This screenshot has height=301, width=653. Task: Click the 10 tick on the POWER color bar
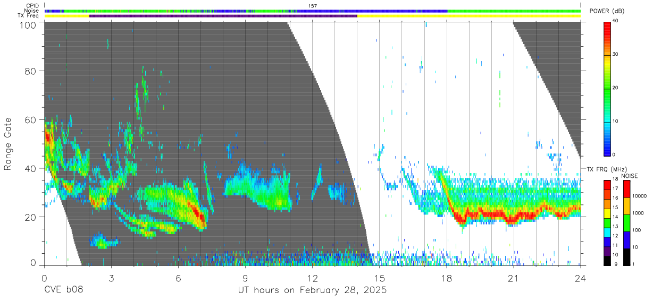click(616, 121)
